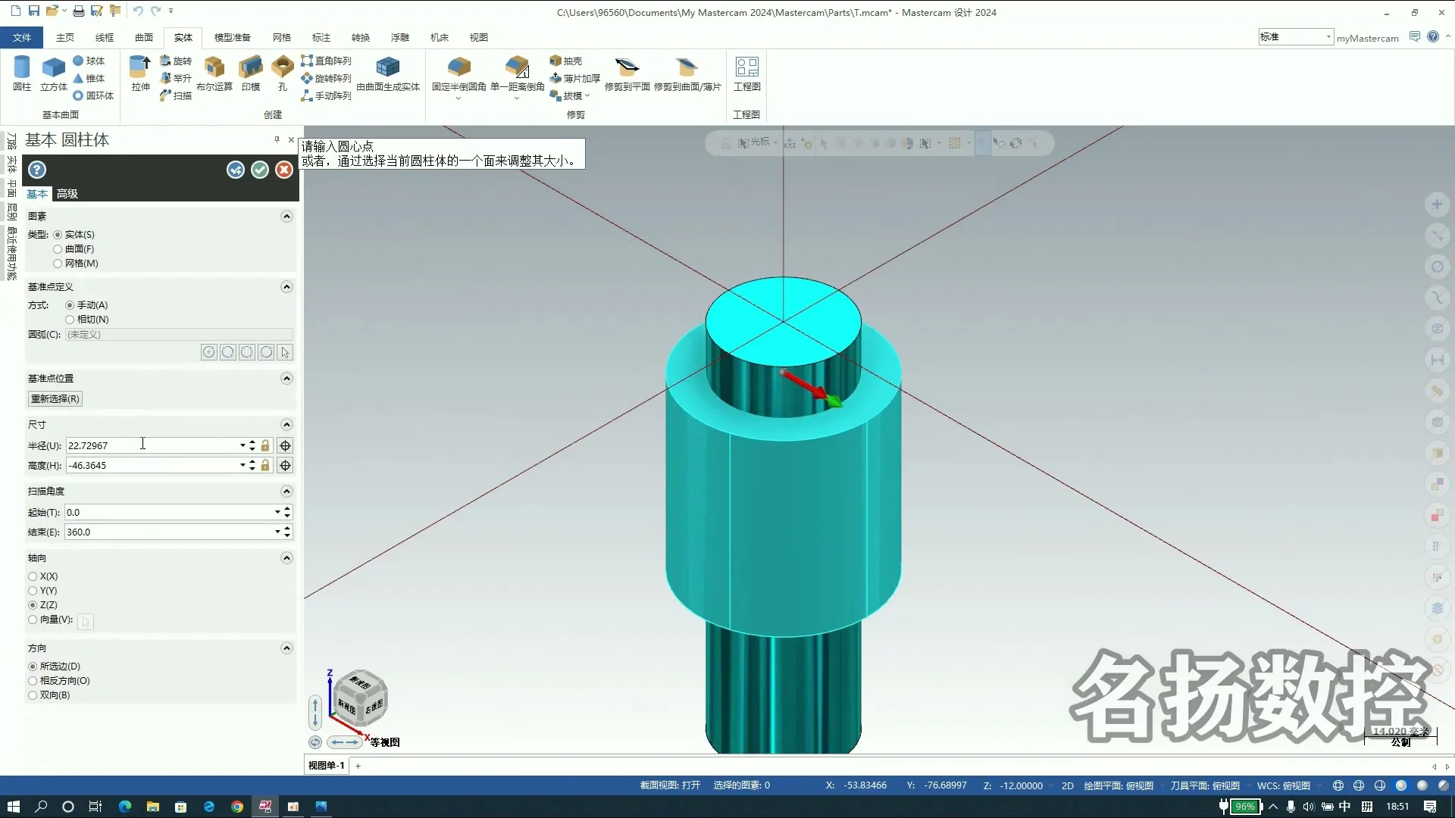Choose 相切(N) tangent method option

coord(70,320)
